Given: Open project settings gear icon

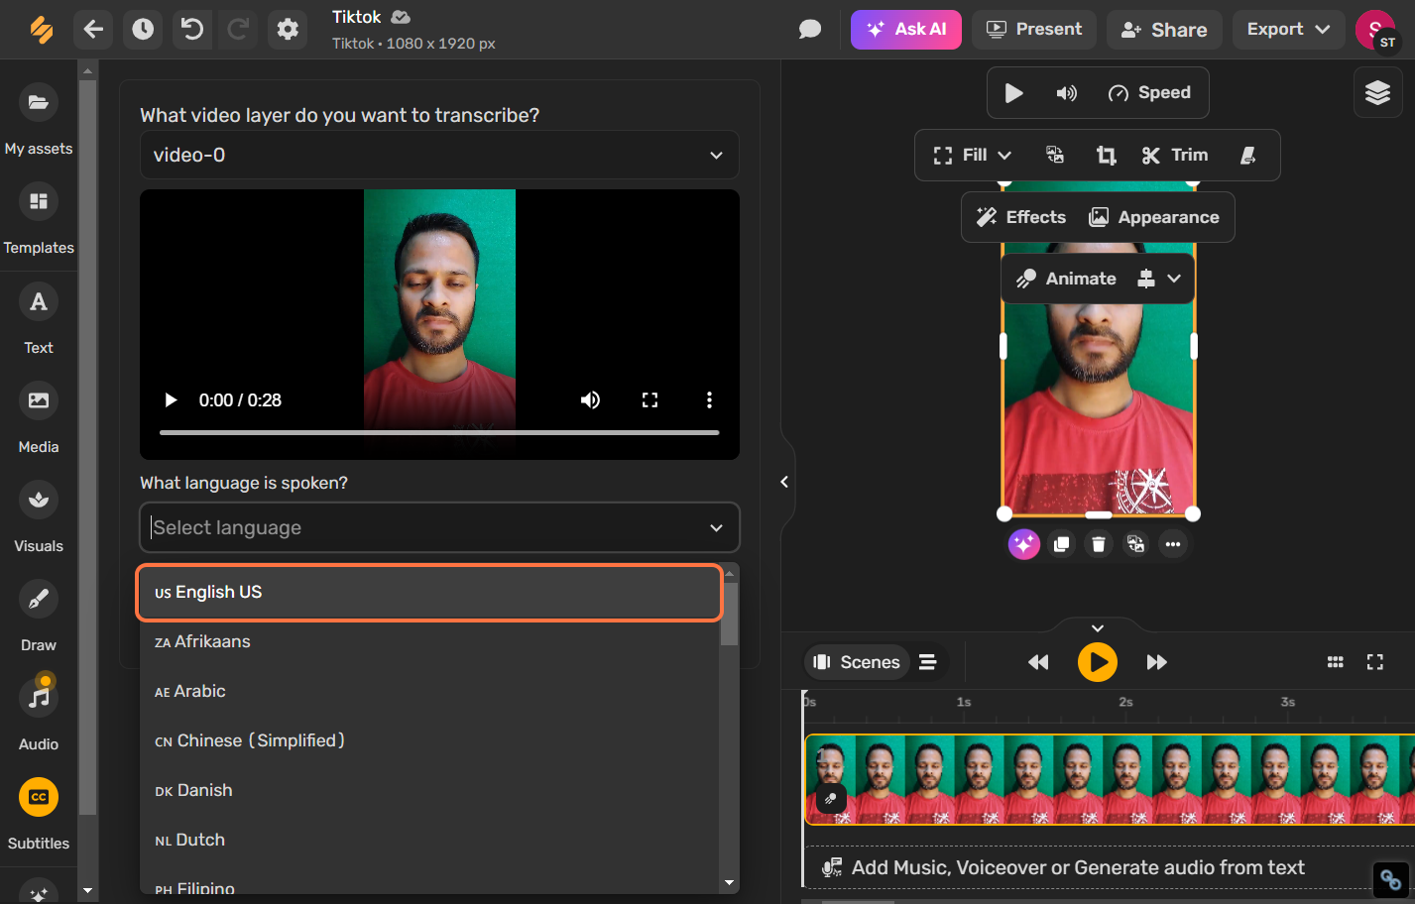Looking at the screenshot, I should (x=288, y=30).
